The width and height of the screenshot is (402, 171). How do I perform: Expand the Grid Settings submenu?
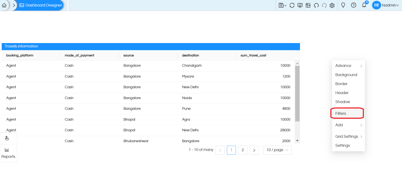[348, 136]
